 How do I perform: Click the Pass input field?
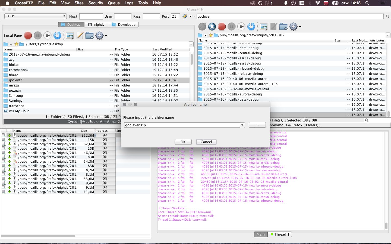tap(152, 16)
